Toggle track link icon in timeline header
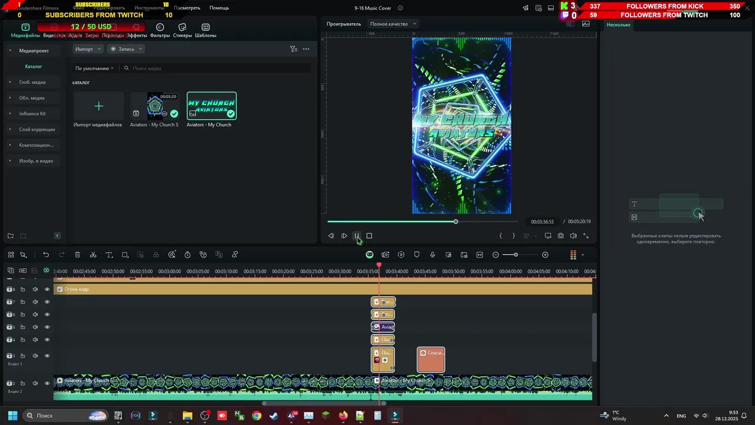The image size is (755, 425). coord(22,270)
